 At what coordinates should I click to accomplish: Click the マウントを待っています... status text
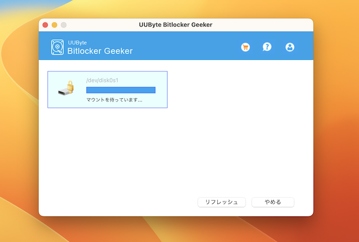[114, 100]
